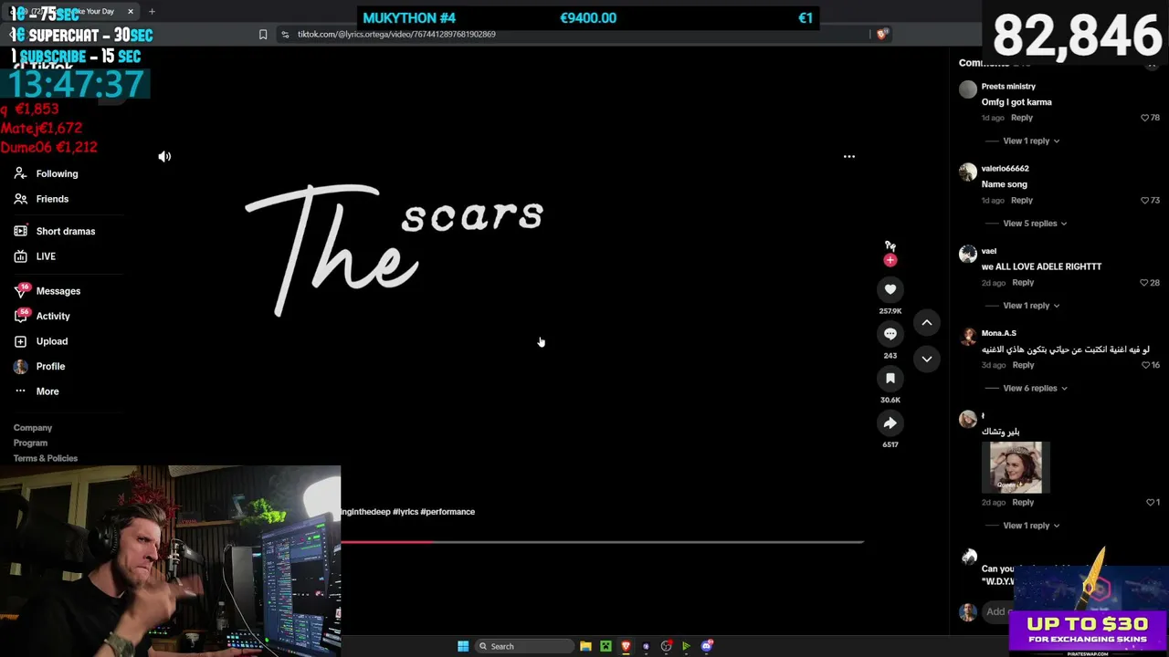Share the video using the arrow icon

click(x=890, y=422)
